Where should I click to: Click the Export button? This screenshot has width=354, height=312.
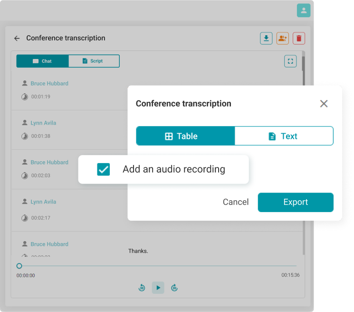(296, 202)
